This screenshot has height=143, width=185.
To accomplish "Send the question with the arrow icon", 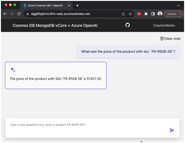I will (172, 130).
